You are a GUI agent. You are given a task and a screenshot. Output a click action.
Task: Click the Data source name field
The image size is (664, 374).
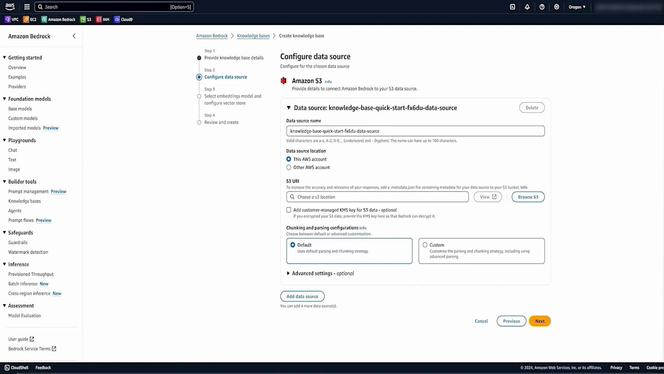(x=416, y=131)
